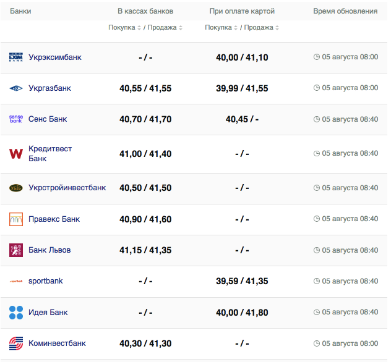The width and height of the screenshot is (391, 362).
Task: Click the Укрстройинвестбанк logo icon
Action: pos(16,188)
